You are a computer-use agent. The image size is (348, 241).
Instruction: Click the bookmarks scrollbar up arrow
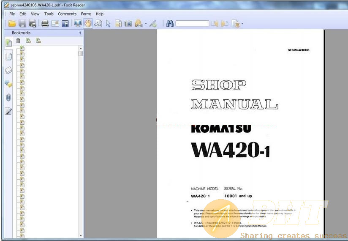click(x=81, y=48)
